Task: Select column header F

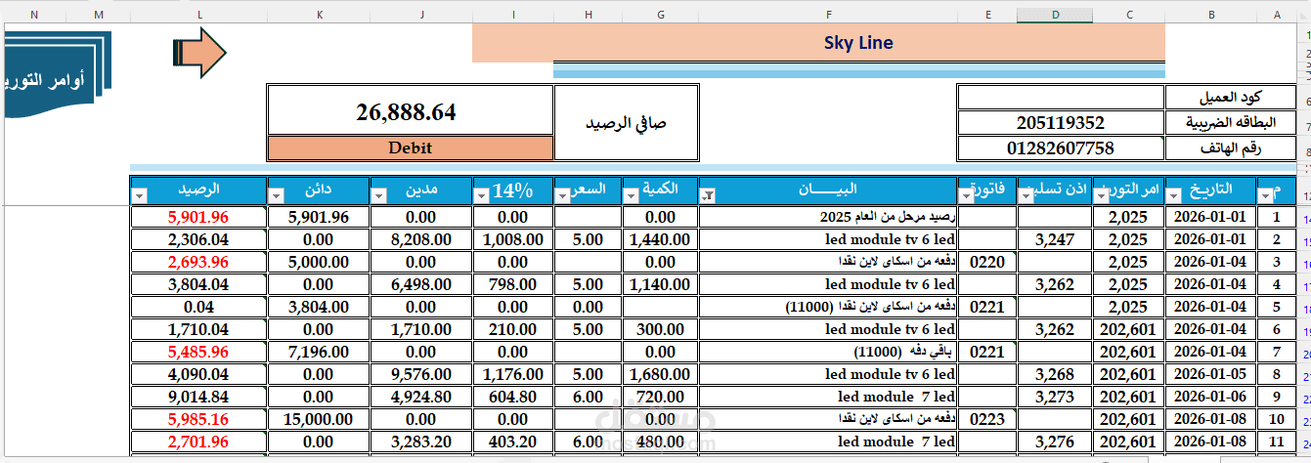Action: [x=829, y=15]
